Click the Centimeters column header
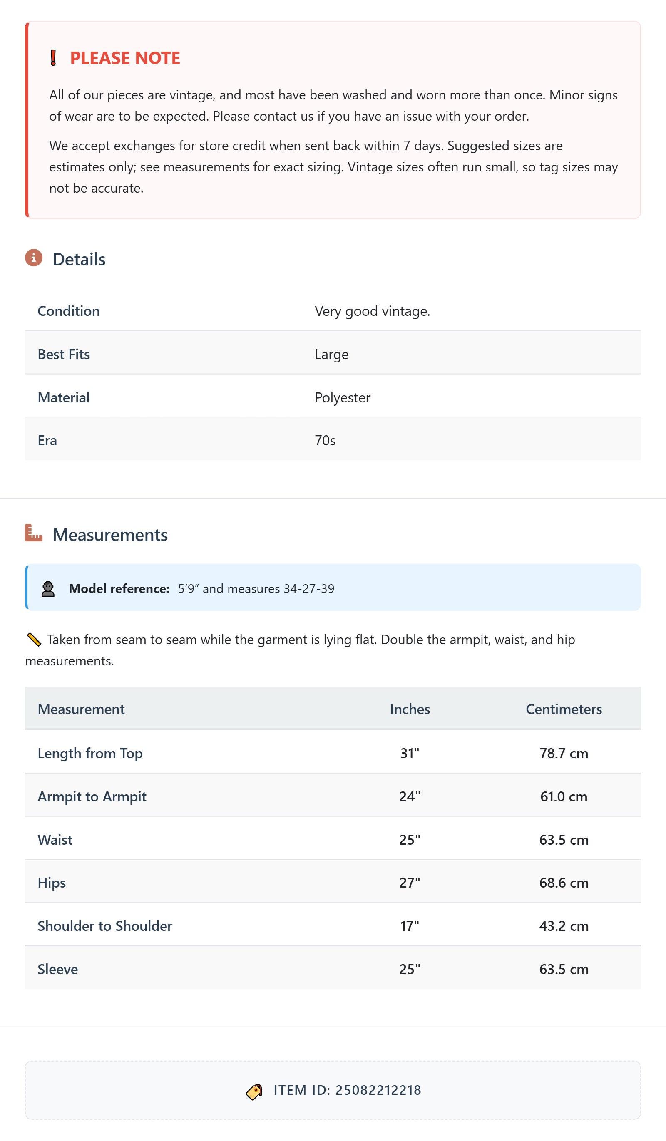This screenshot has width=666, height=1141. (564, 709)
